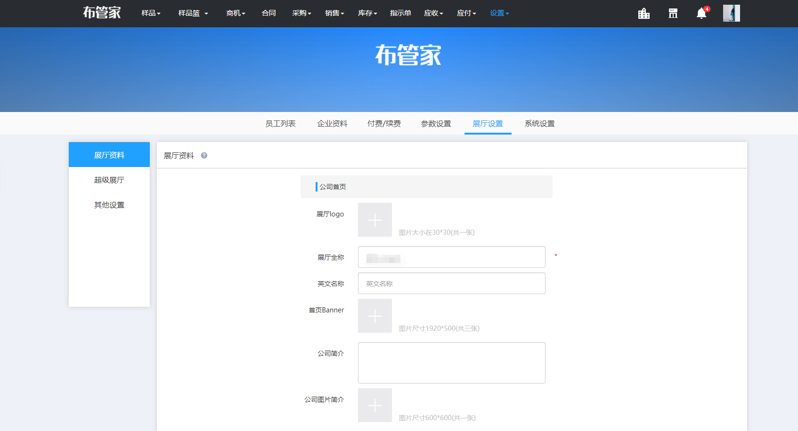This screenshot has height=431, width=798.
Task: Open the store icon in top bar
Action: point(673,13)
